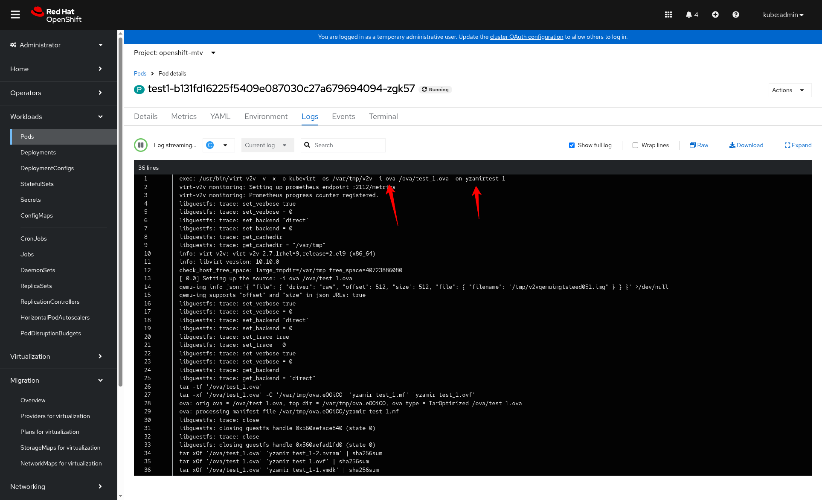Open cluster OAuth configuration link

click(x=526, y=37)
